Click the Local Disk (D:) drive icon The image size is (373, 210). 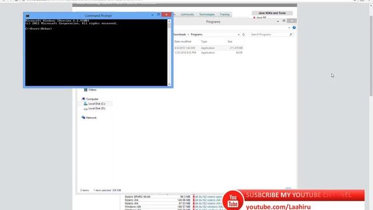point(86,108)
